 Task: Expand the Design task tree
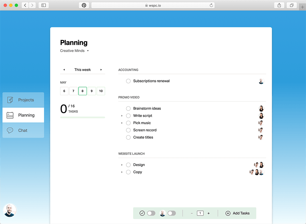pyautogui.click(x=122, y=165)
